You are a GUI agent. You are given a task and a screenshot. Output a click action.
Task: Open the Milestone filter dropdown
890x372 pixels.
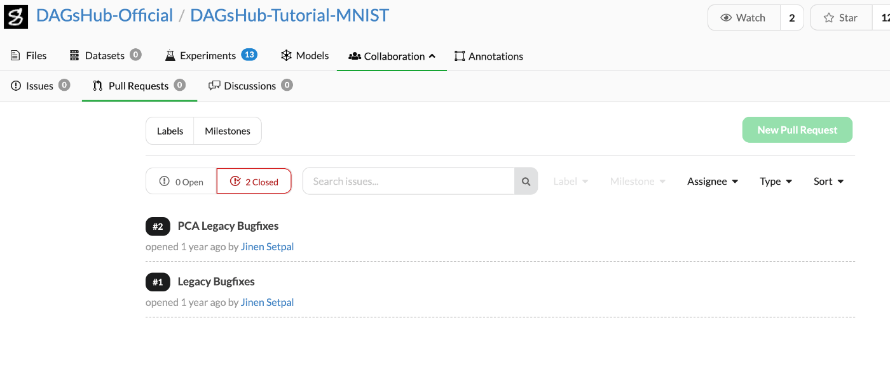(x=638, y=182)
